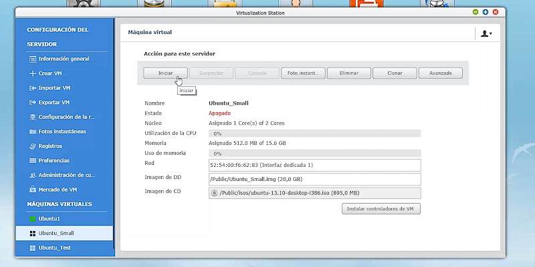535x267 pixels.
Task: Open Información general in sidebar
Action: (x=64, y=59)
